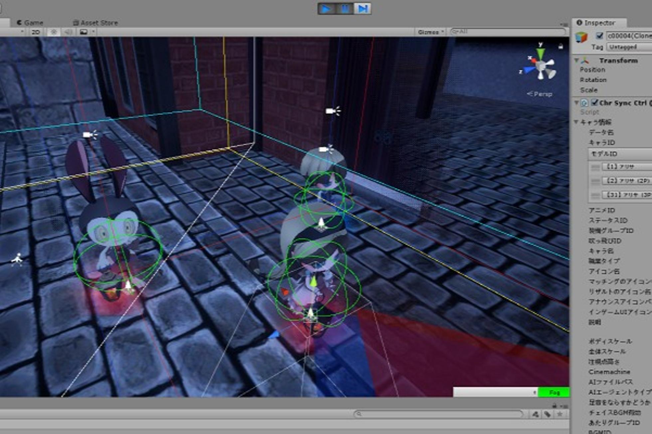Click the green Y axis gizmo cone
This screenshot has width=652, height=434.
pyautogui.click(x=541, y=52)
